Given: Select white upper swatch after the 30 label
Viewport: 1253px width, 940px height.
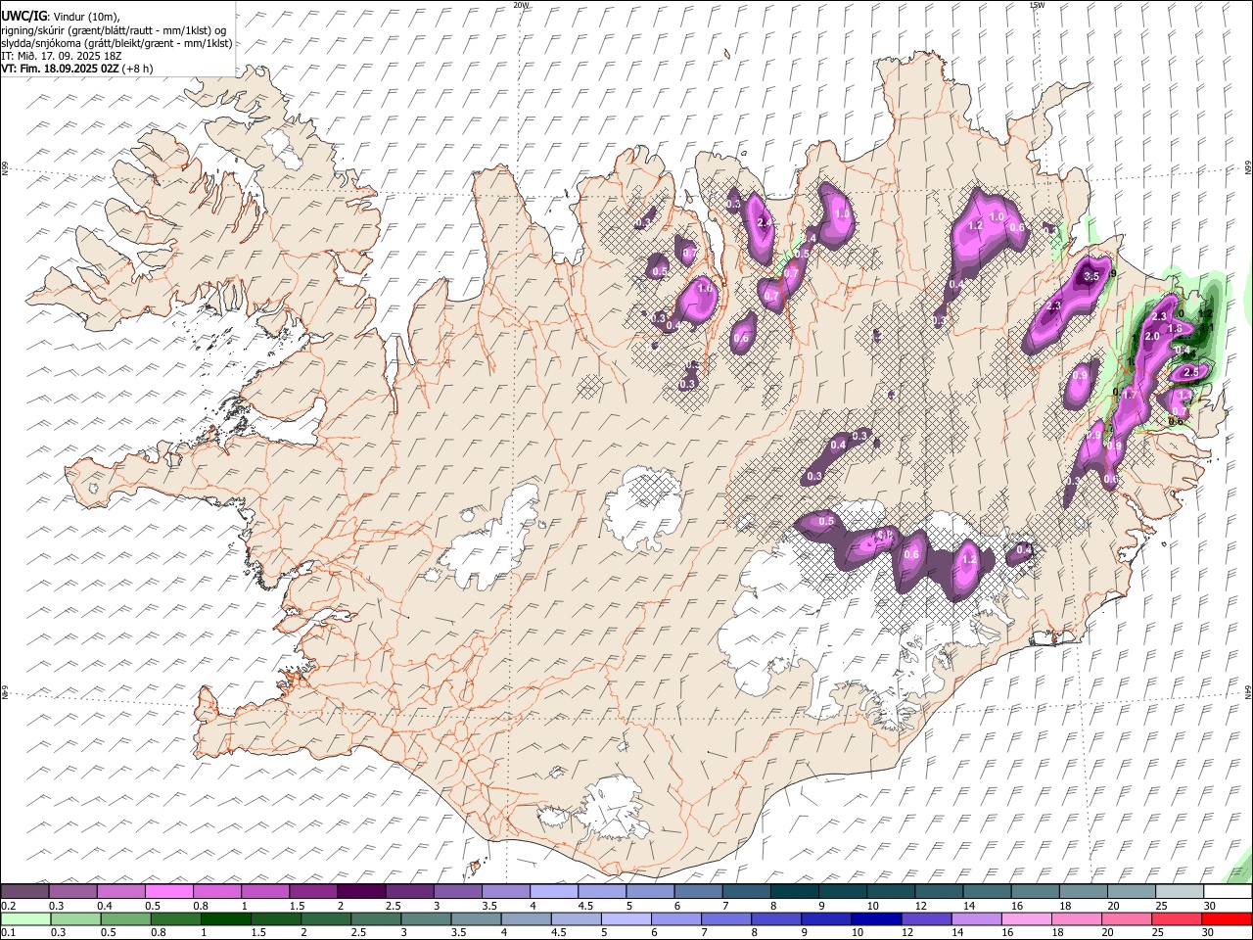Looking at the screenshot, I should 1228,891.
